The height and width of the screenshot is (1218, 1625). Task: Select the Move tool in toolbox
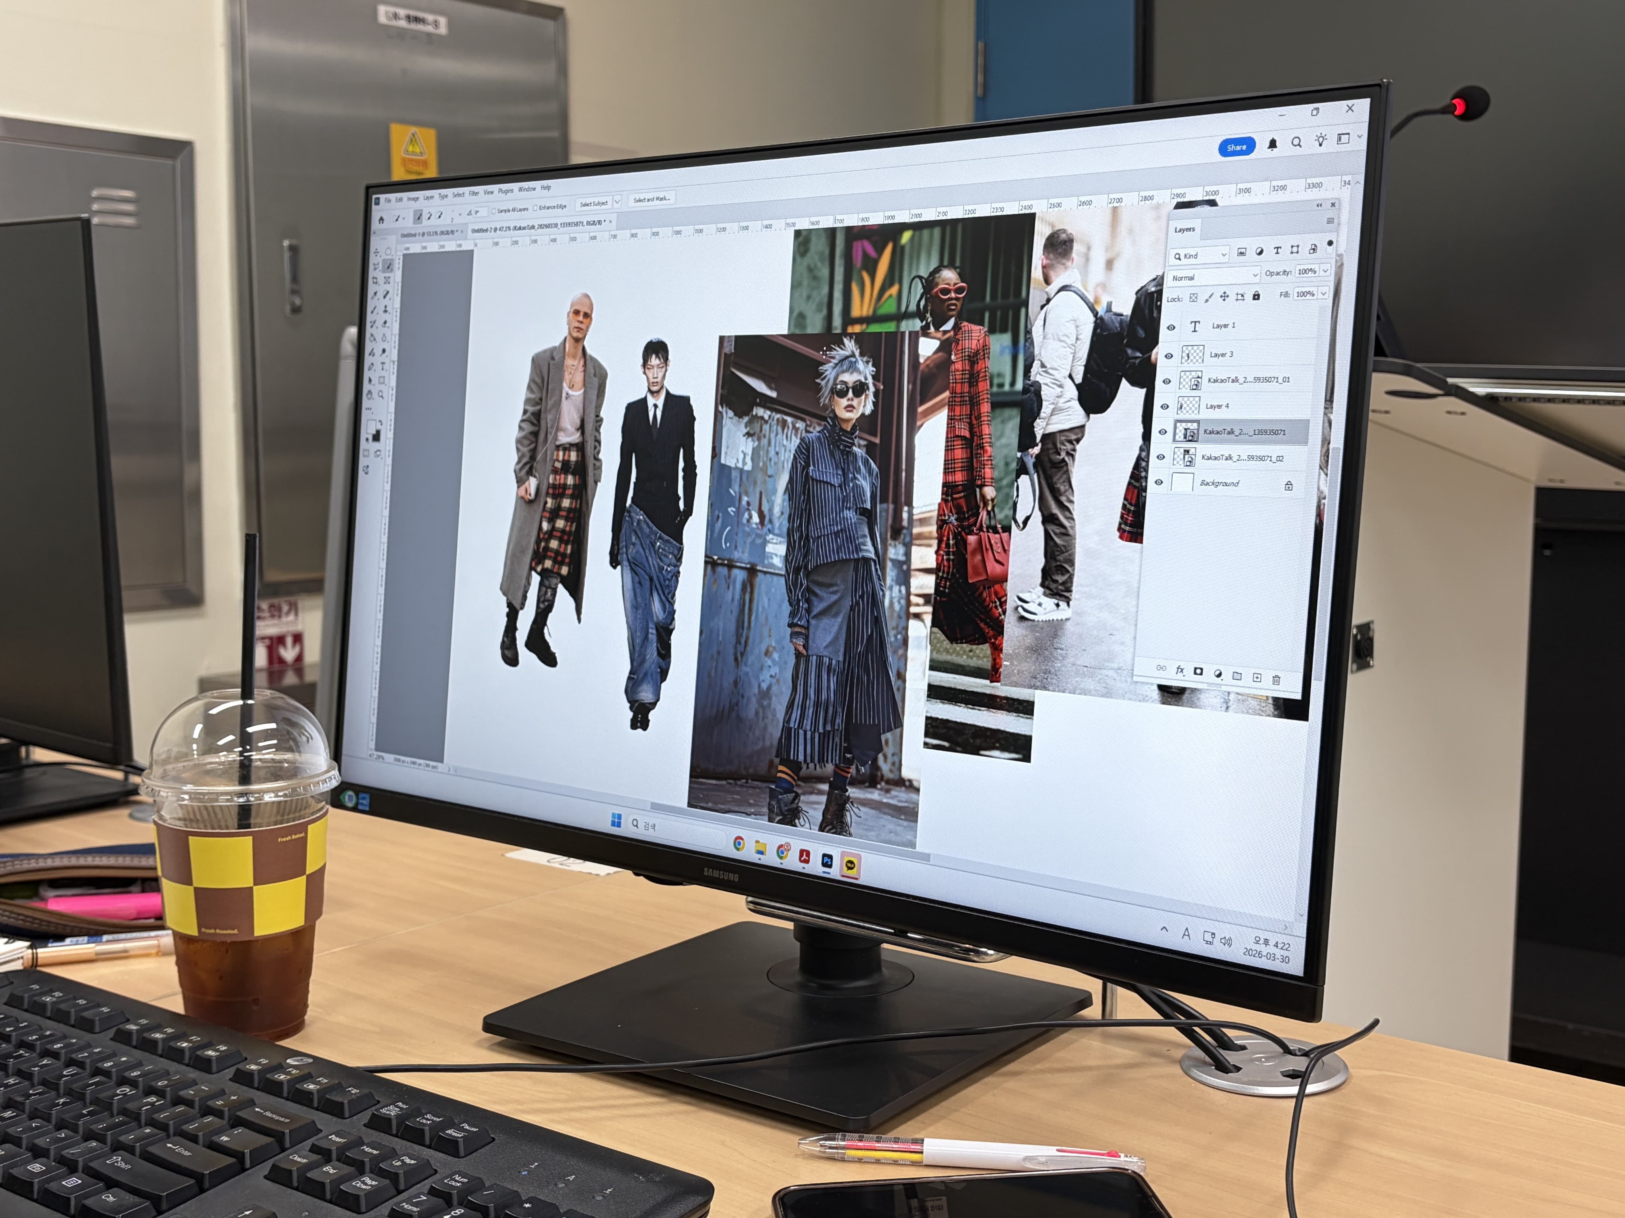pos(377,252)
